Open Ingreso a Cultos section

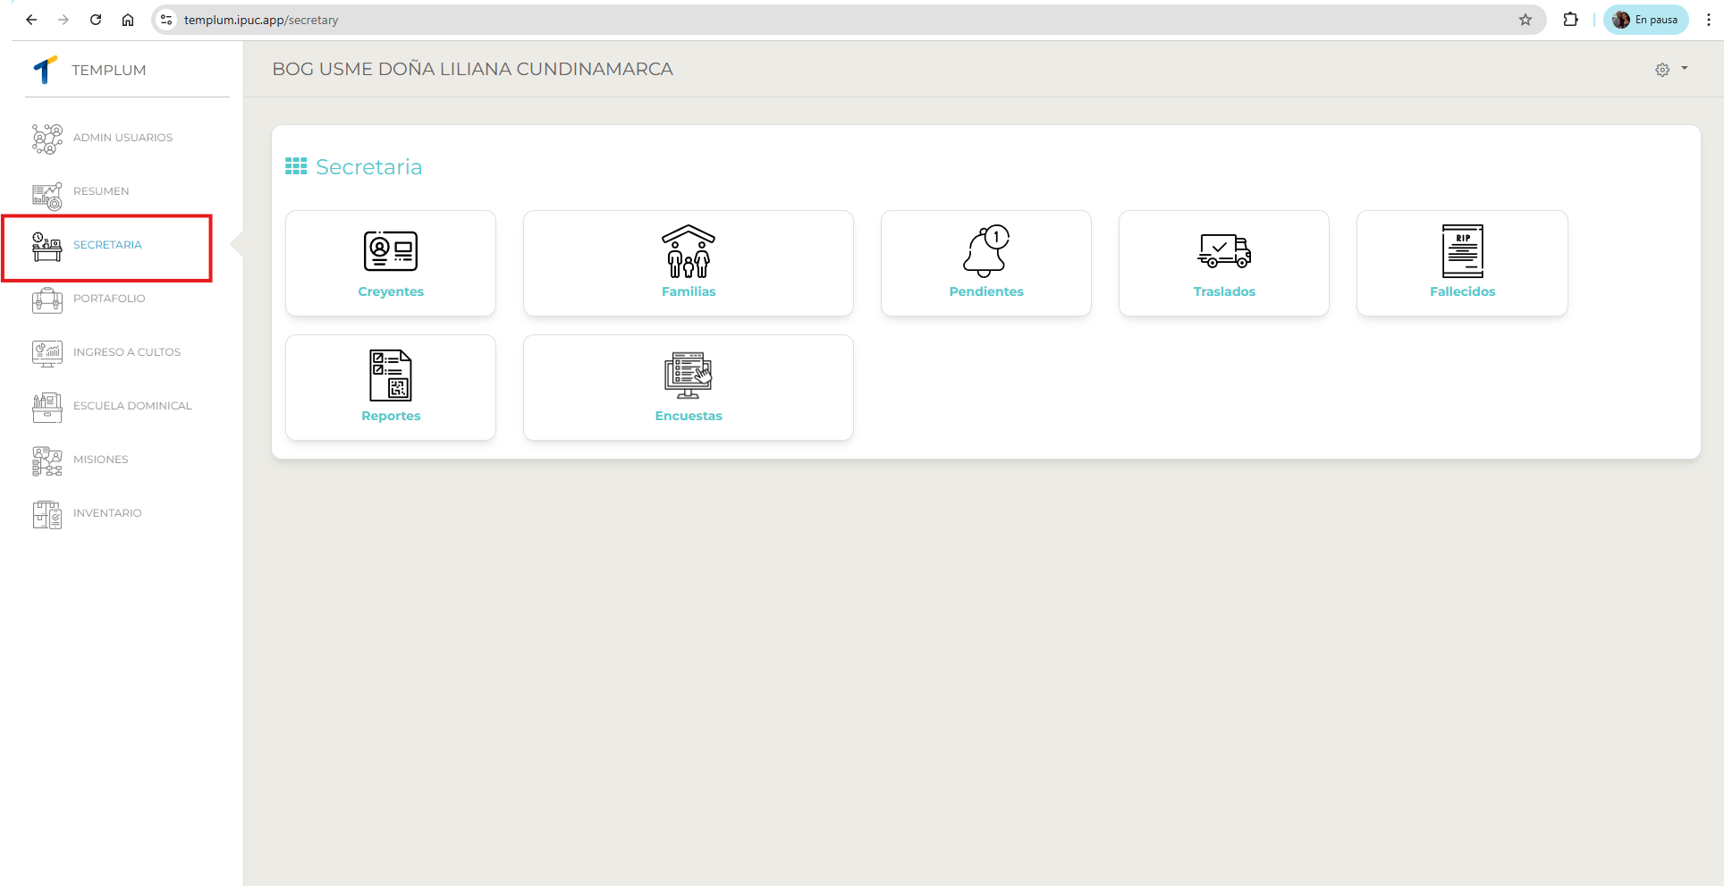point(127,352)
